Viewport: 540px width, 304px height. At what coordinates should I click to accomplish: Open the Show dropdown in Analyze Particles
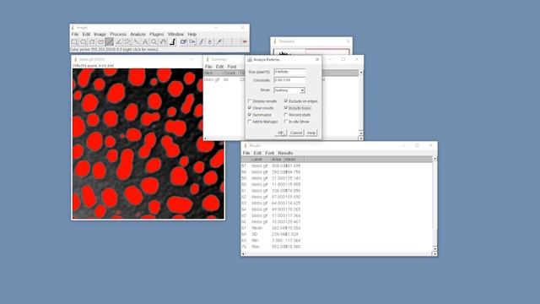coord(289,90)
